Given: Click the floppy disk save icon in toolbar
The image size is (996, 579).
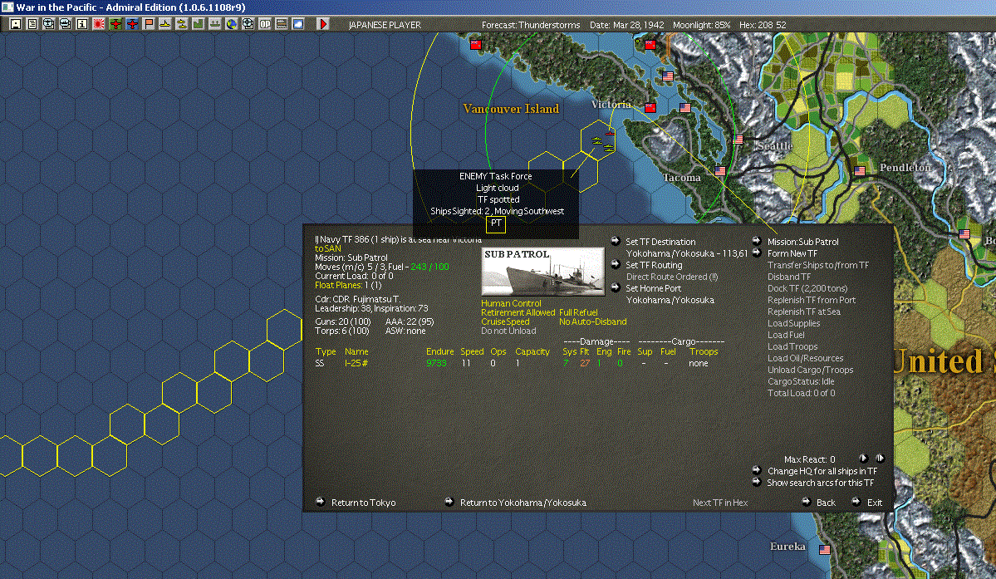Looking at the screenshot, I should point(16,24).
